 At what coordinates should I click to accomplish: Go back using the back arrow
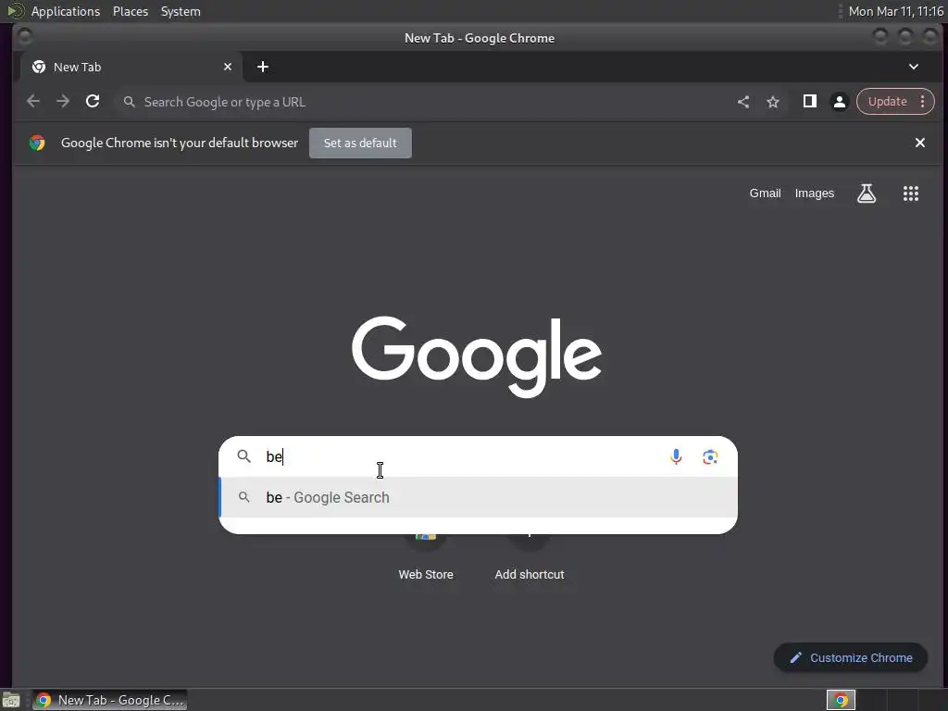pos(33,102)
